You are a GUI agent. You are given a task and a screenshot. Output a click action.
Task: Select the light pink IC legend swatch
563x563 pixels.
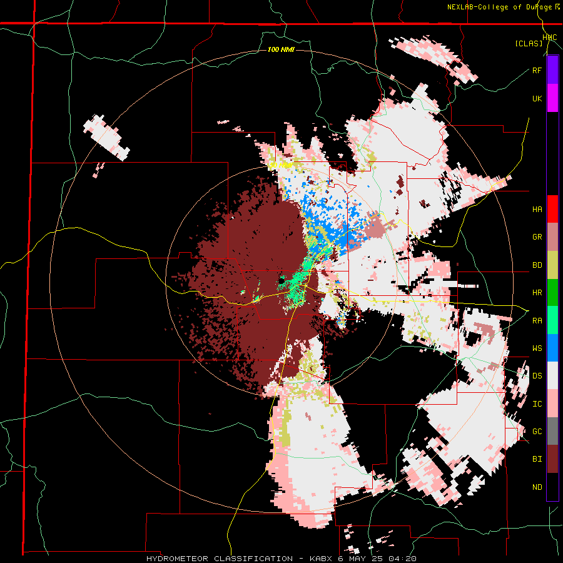click(x=552, y=404)
